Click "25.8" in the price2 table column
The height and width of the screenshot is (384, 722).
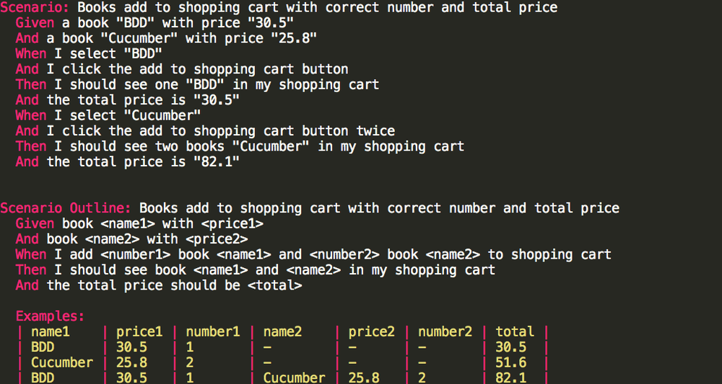point(364,378)
